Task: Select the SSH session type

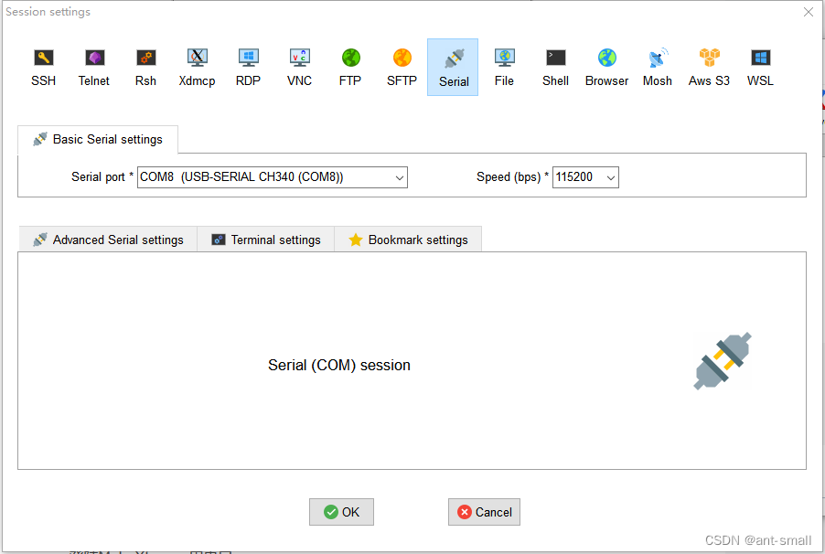Action: (x=43, y=64)
